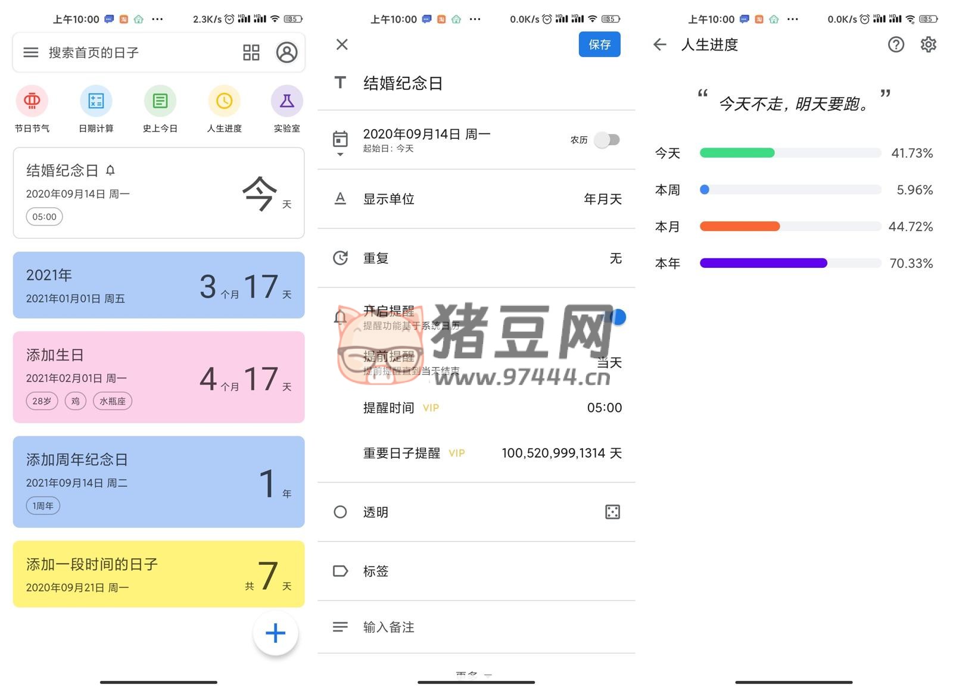Open the user account profile icon
953x688 pixels.
(286, 52)
